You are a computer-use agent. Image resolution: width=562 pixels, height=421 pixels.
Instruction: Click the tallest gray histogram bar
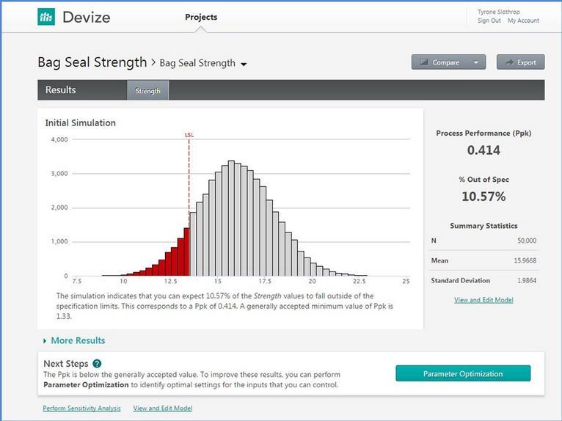click(x=231, y=219)
